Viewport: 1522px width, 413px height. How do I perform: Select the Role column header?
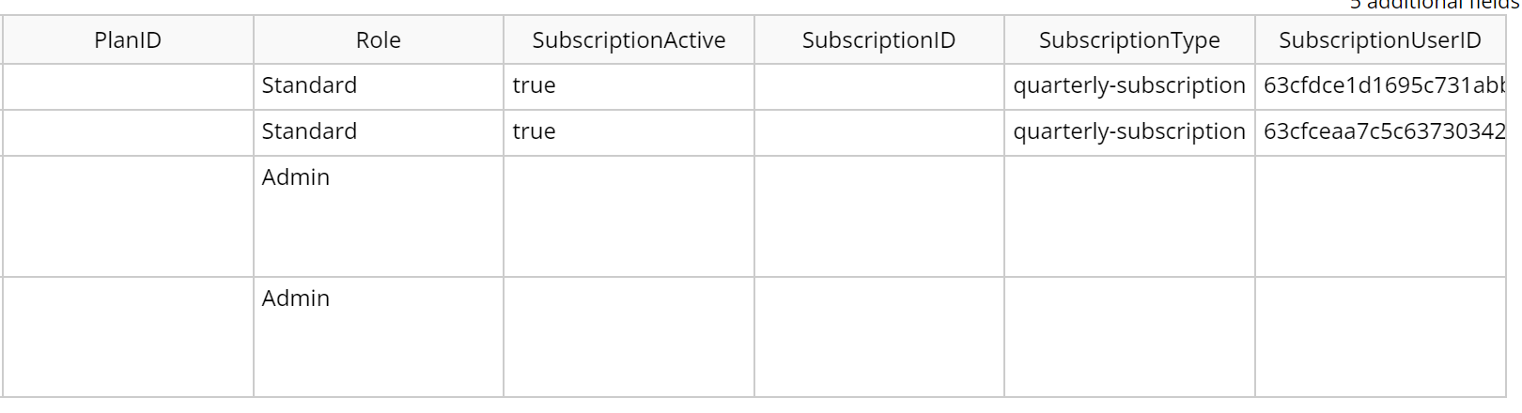379,40
